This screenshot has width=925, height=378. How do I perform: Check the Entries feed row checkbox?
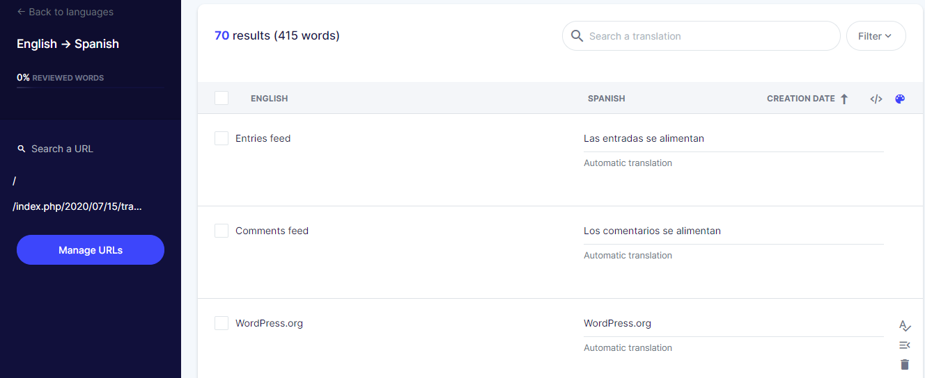point(221,138)
